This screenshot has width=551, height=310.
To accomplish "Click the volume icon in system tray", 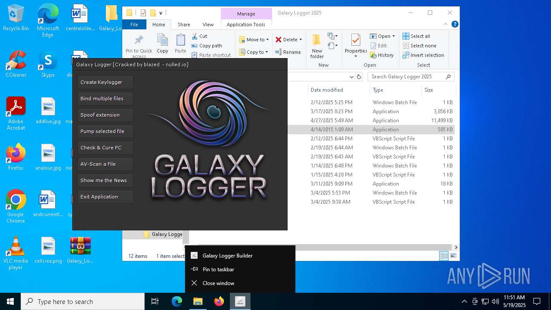I will 495,301.
